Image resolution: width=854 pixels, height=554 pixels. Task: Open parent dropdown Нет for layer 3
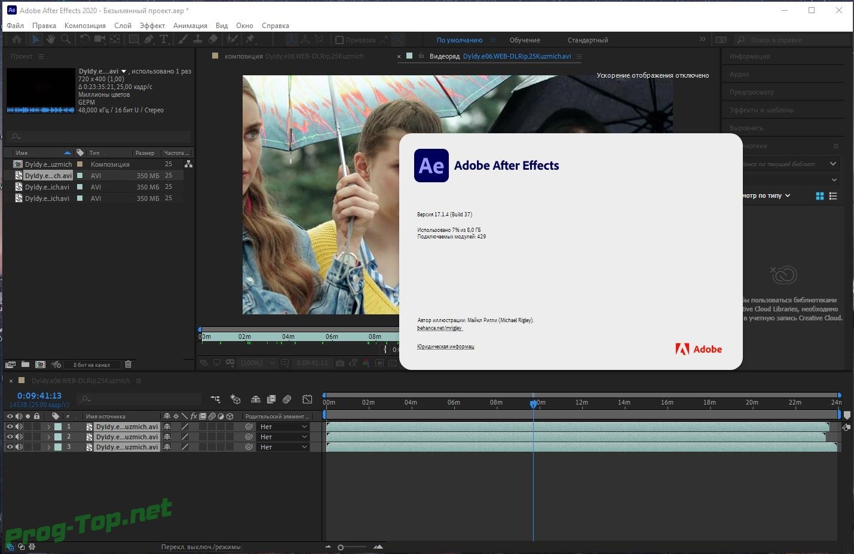pyautogui.click(x=283, y=447)
